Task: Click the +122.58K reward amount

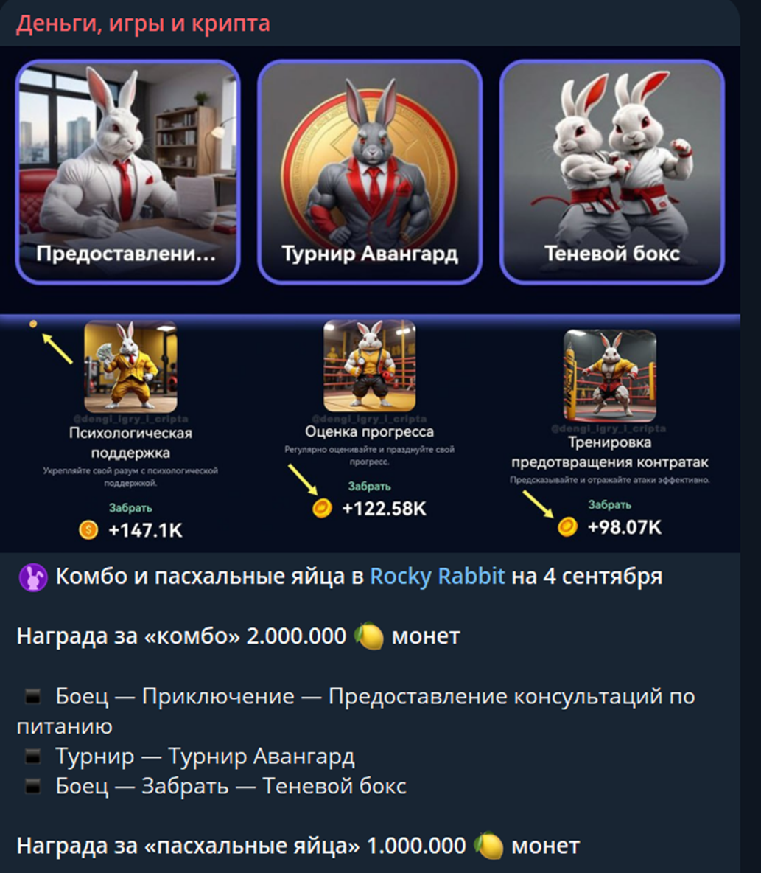Action: [x=385, y=508]
